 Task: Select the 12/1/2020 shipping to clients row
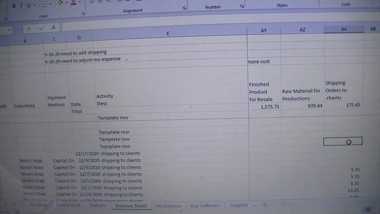coord(112,188)
